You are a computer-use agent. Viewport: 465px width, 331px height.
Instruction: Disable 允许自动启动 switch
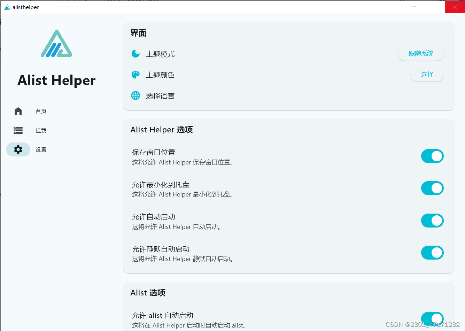[x=432, y=221]
